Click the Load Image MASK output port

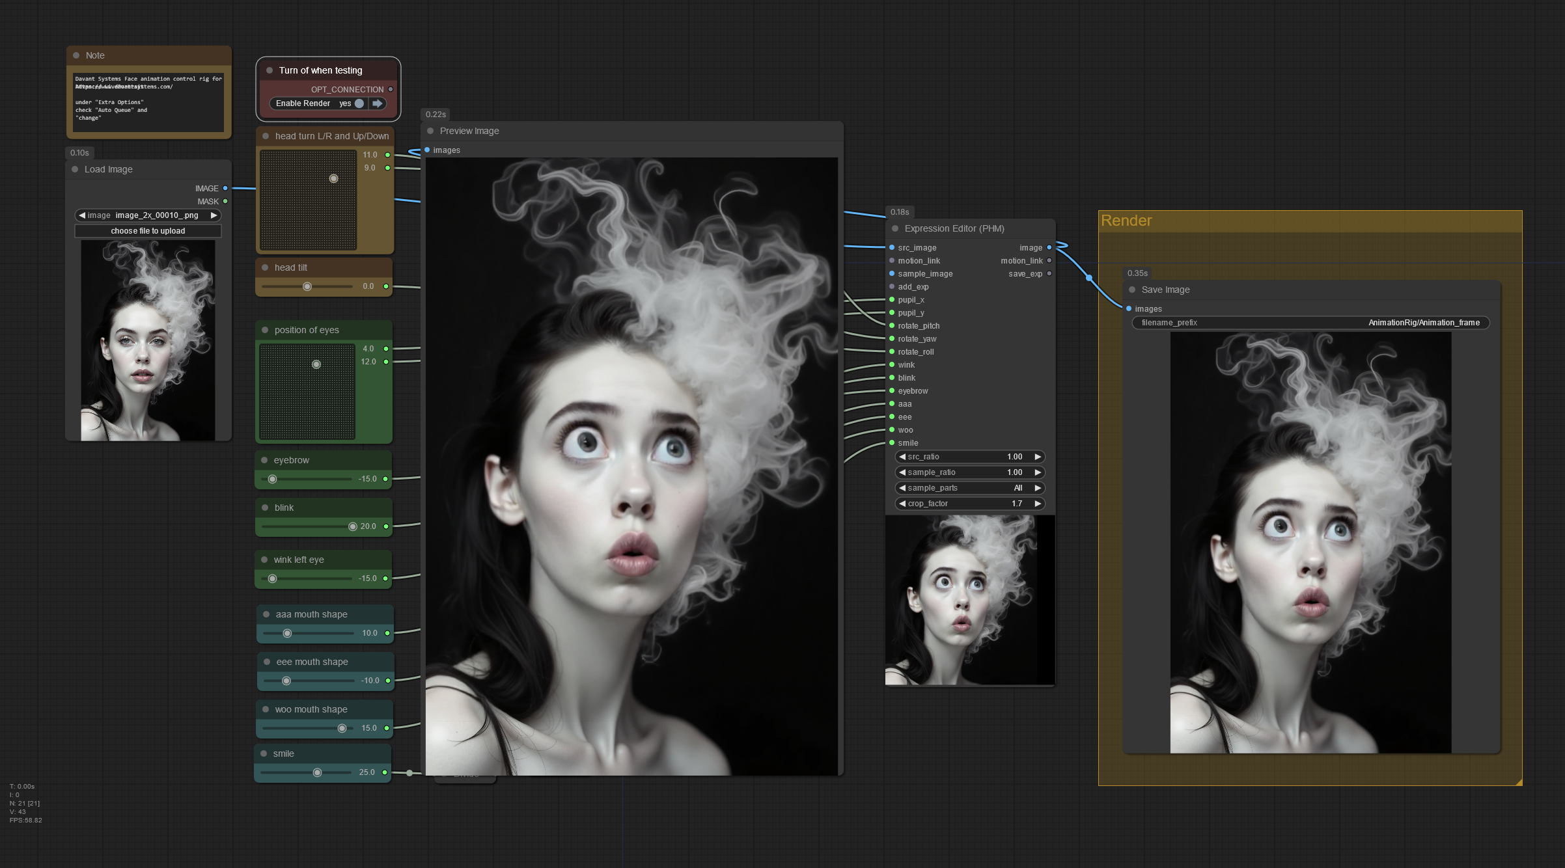click(225, 201)
